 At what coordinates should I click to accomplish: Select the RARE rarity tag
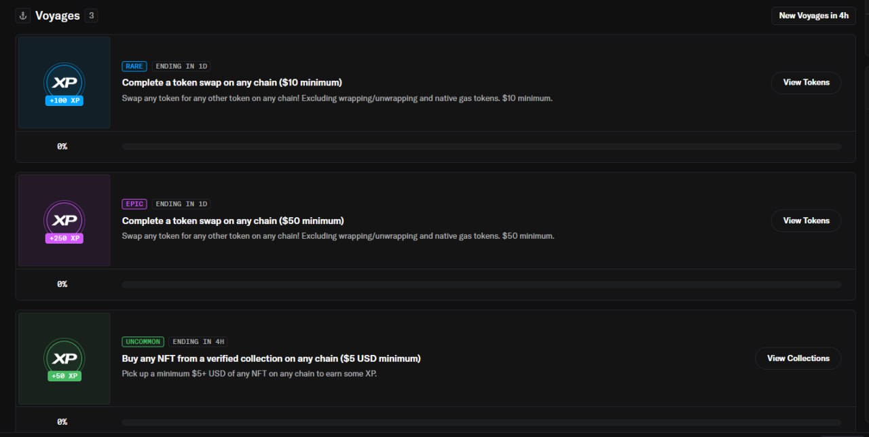(x=134, y=66)
